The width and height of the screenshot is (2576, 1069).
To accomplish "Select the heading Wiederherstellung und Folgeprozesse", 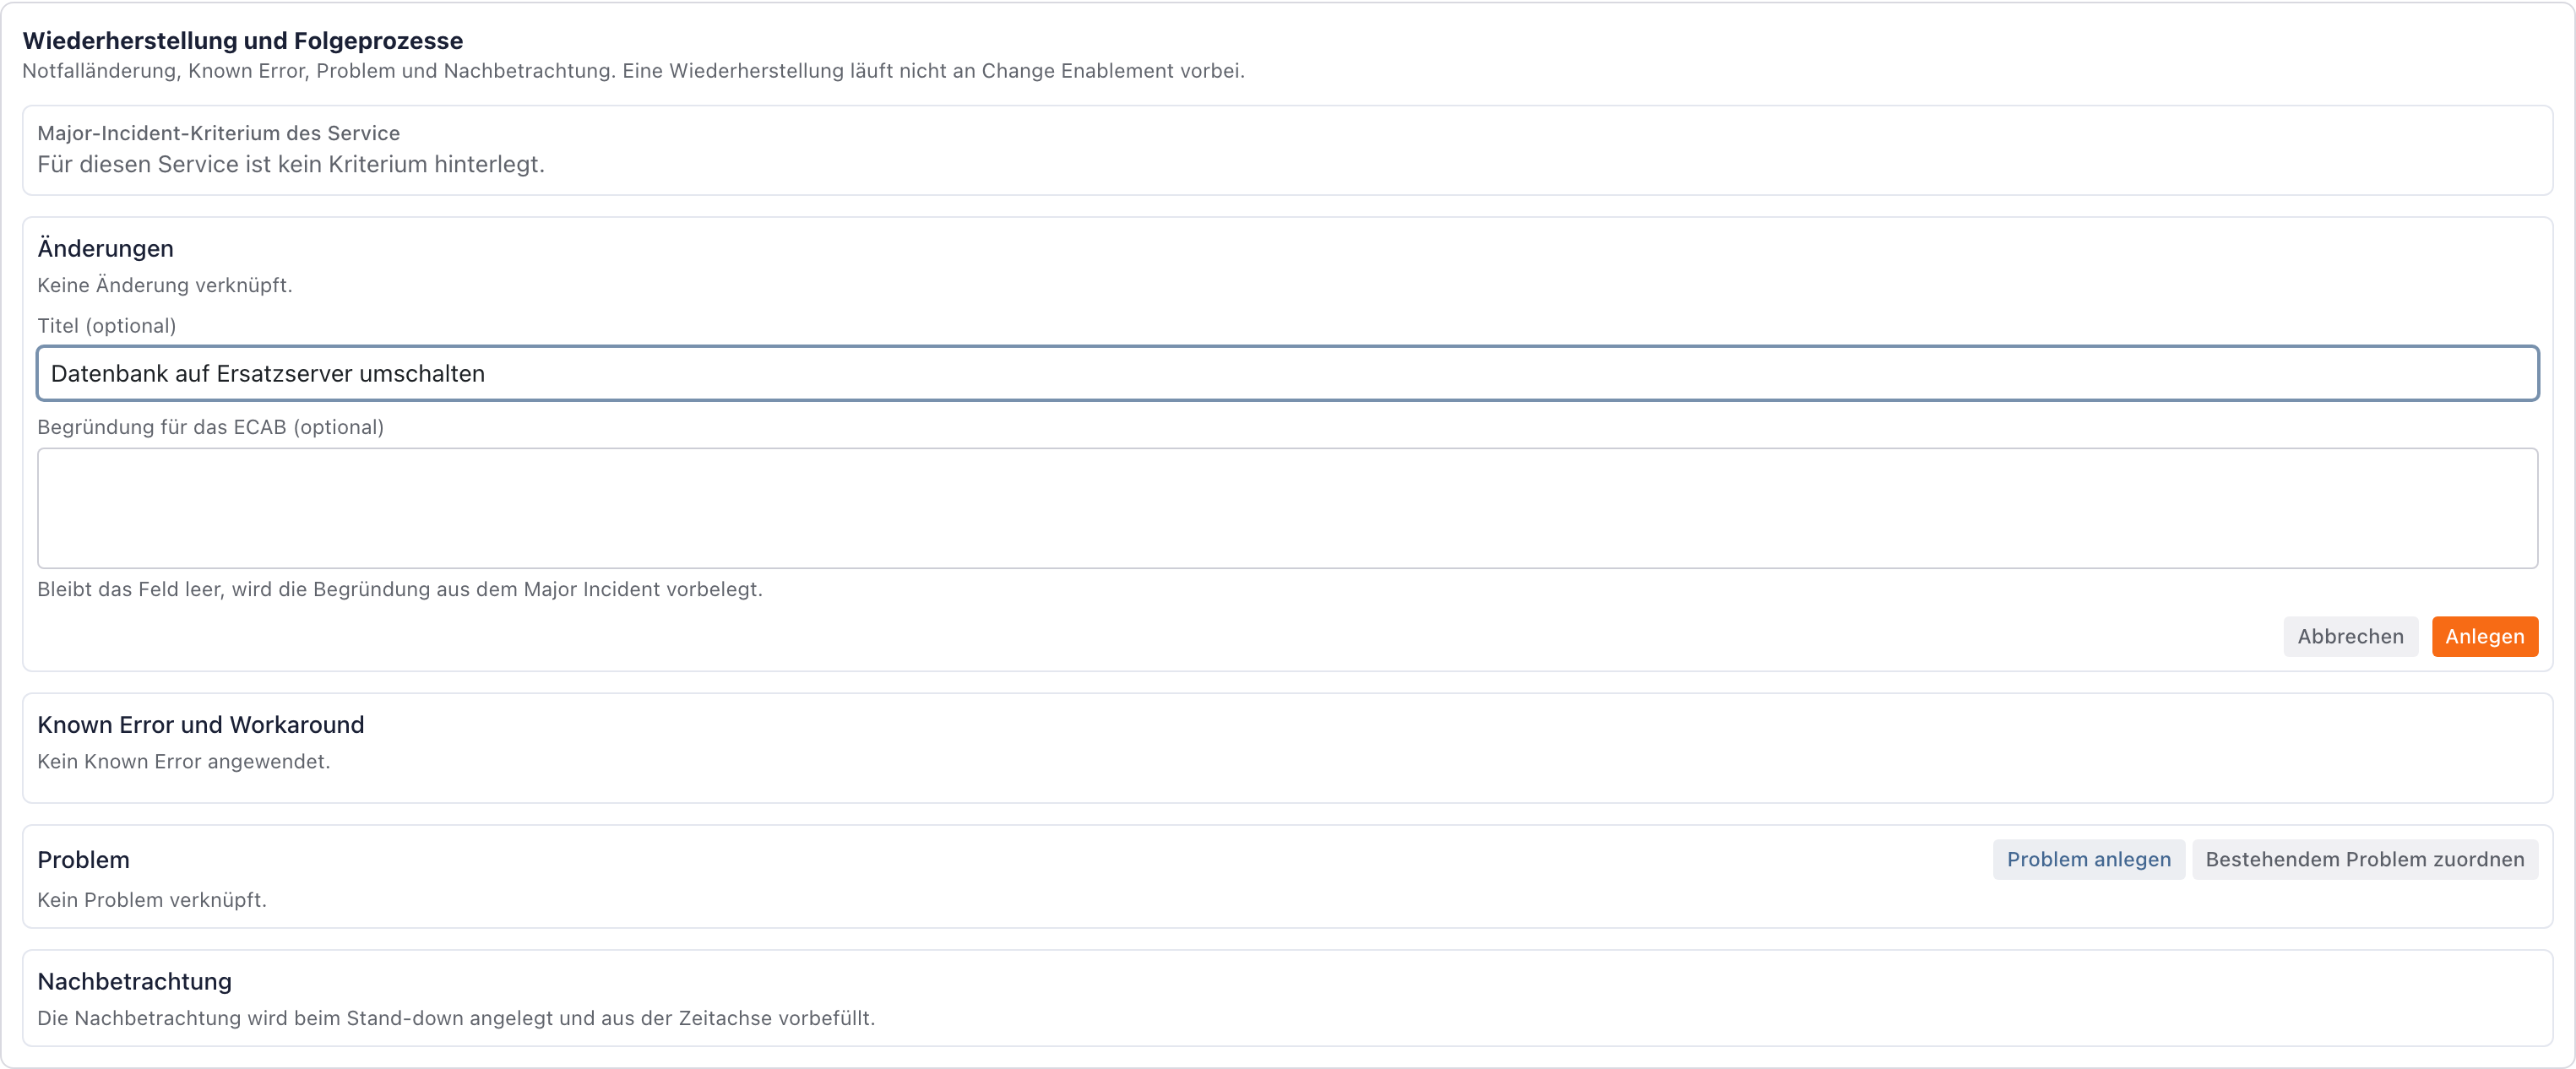I will [x=243, y=41].
